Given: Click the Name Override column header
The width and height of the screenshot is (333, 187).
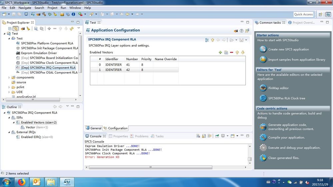Looking at the screenshot, I should click(166, 59).
